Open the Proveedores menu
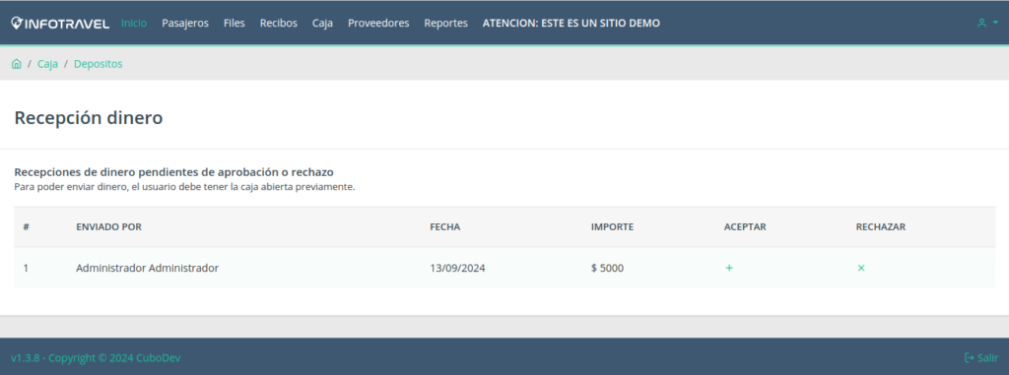Viewport: 1009px width, 375px height. [378, 24]
